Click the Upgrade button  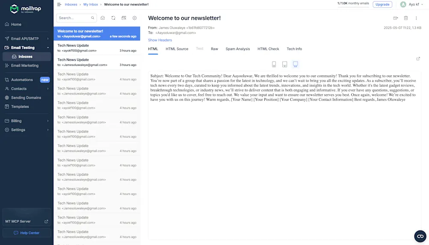(382, 4)
